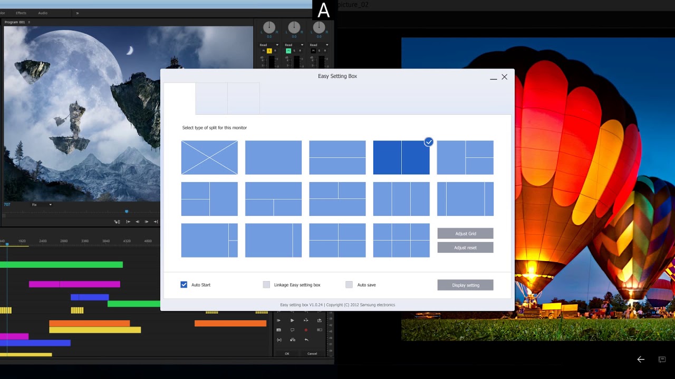675x379 pixels.
Task: Enable the Auto save checkbox
Action: 349,285
